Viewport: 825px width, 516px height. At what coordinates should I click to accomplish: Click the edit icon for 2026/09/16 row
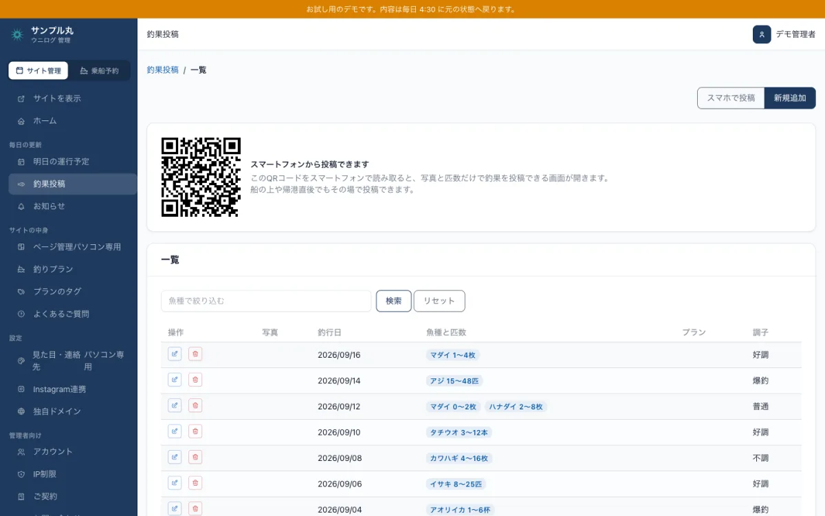point(175,354)
